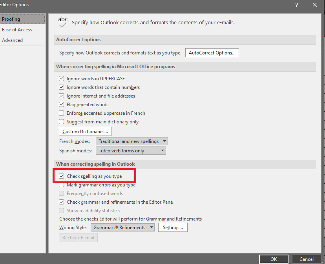The height and width of the screenshot is (264, 325).
Task: Click the Help question mark icon
Action: coord(297,5)
